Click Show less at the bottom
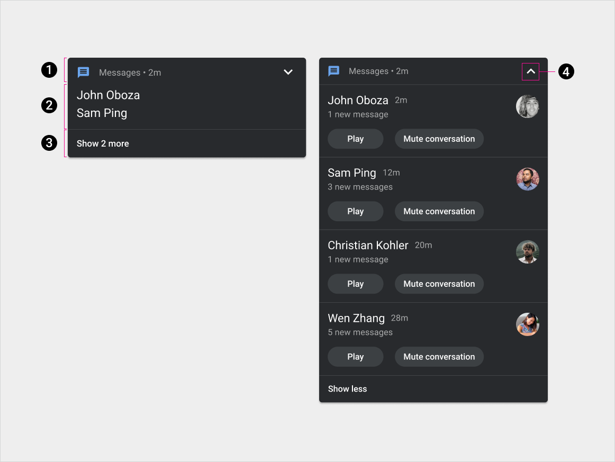This screenshot has height=462, width=615. point(347,389)
